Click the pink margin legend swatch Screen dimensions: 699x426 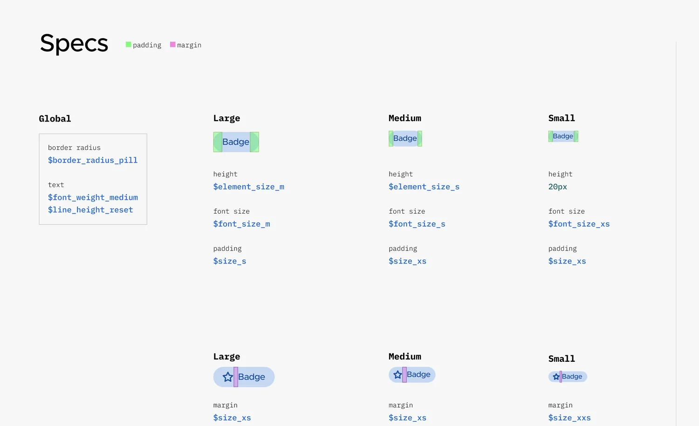(x=172, y=45)
